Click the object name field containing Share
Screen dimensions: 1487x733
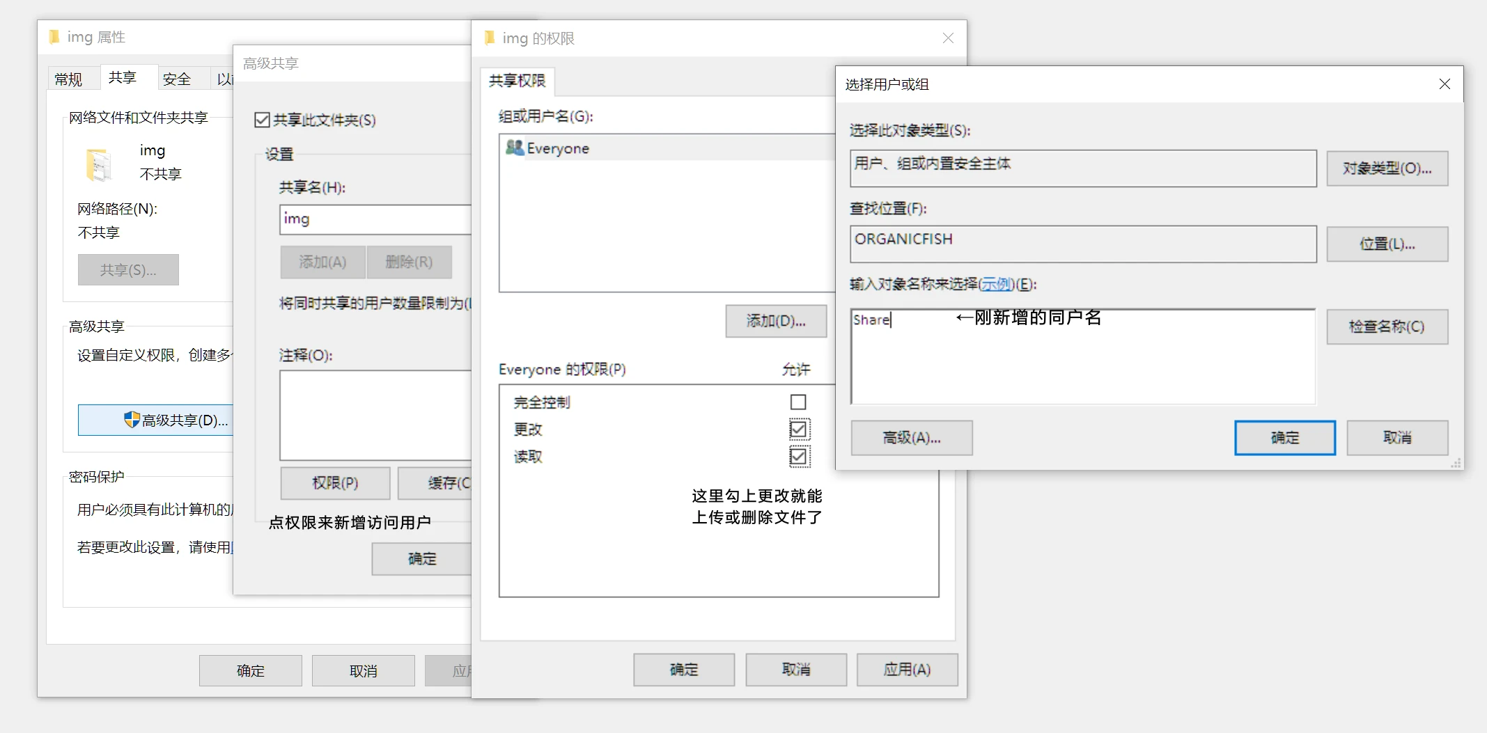(x=1083, y=356)
